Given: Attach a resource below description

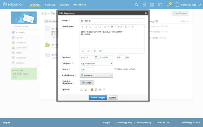Looking at the screenshot, I should 95,51.
